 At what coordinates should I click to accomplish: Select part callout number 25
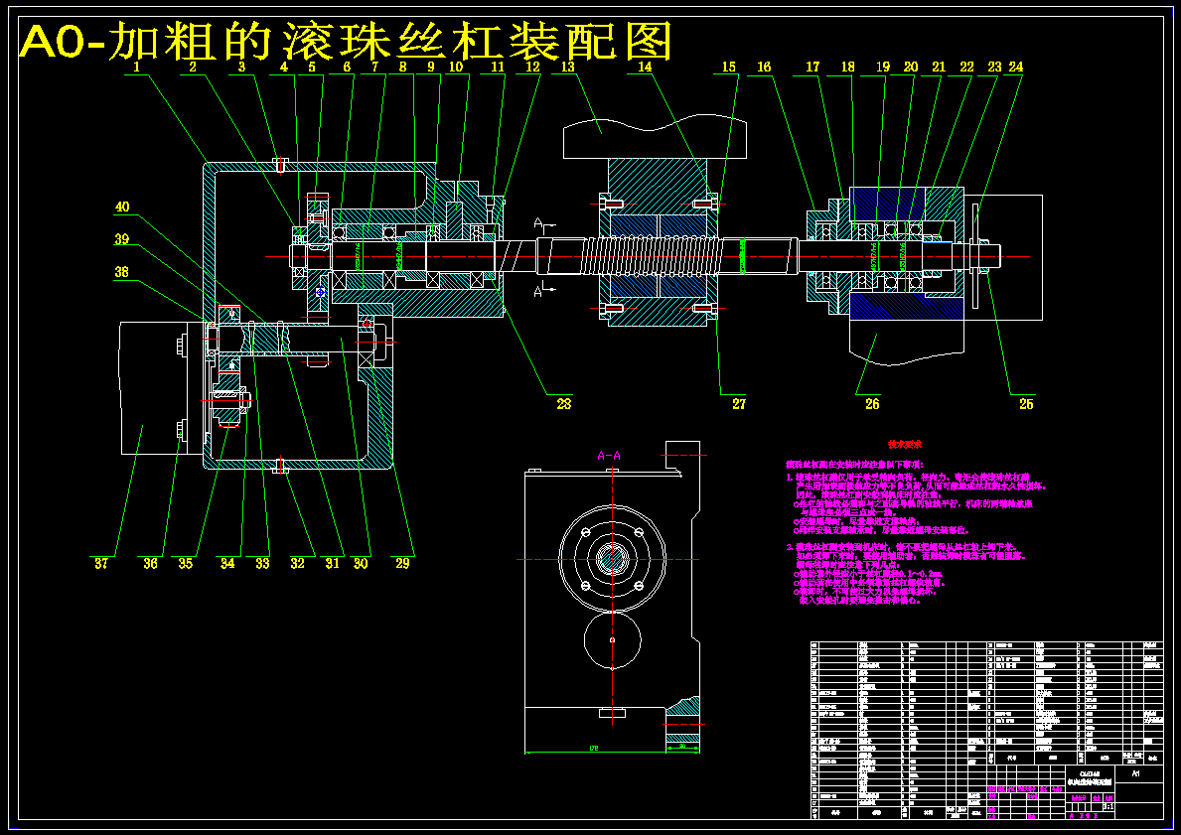pyautogui.click(x=1026, y=404)
